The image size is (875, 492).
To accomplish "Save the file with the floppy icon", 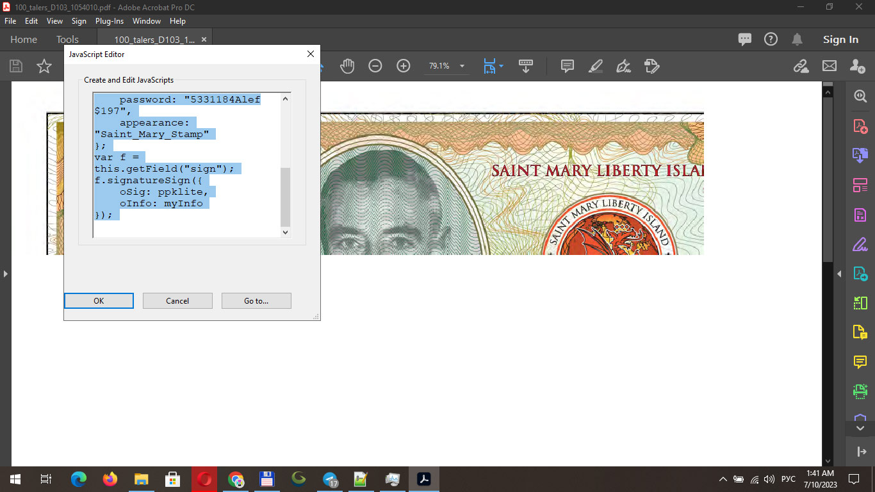I will [x=16, y=66].
